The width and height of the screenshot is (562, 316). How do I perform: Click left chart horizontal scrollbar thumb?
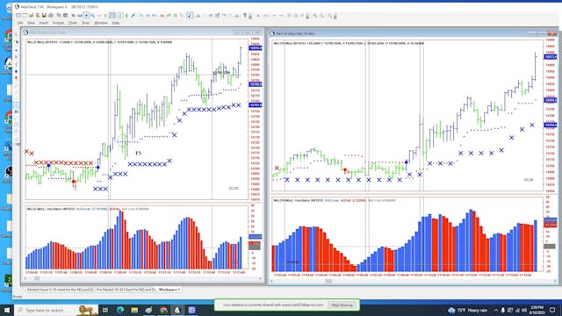click(x=37, y=278)
